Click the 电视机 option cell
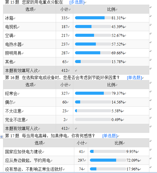 pyautogui.click(x=30, y=27)
